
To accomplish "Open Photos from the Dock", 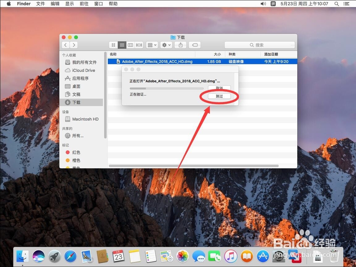I will tap(183, 256).
